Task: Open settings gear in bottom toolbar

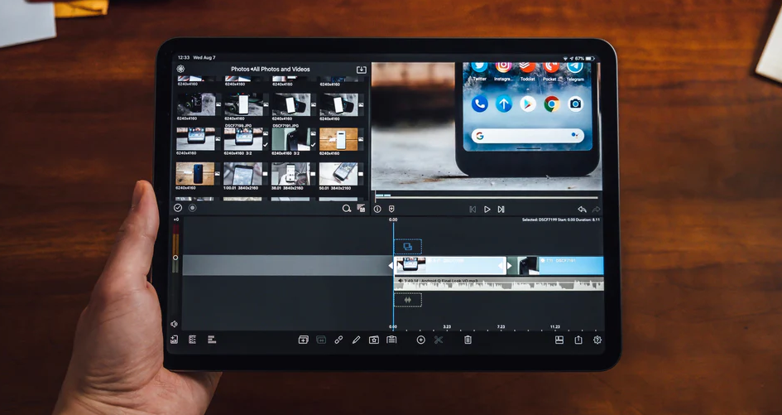Action: (x=597, y=340)
